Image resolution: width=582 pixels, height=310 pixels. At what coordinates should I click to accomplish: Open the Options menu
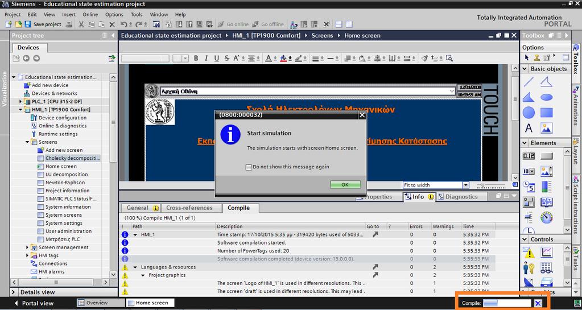[x=114, y=14]
